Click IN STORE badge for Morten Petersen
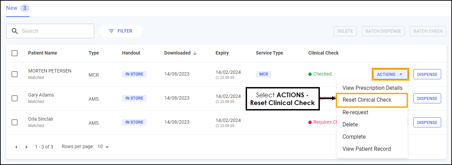452x165 pixels. click(x=134, y=74)
